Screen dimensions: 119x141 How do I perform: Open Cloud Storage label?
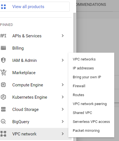tap(25, 110)
